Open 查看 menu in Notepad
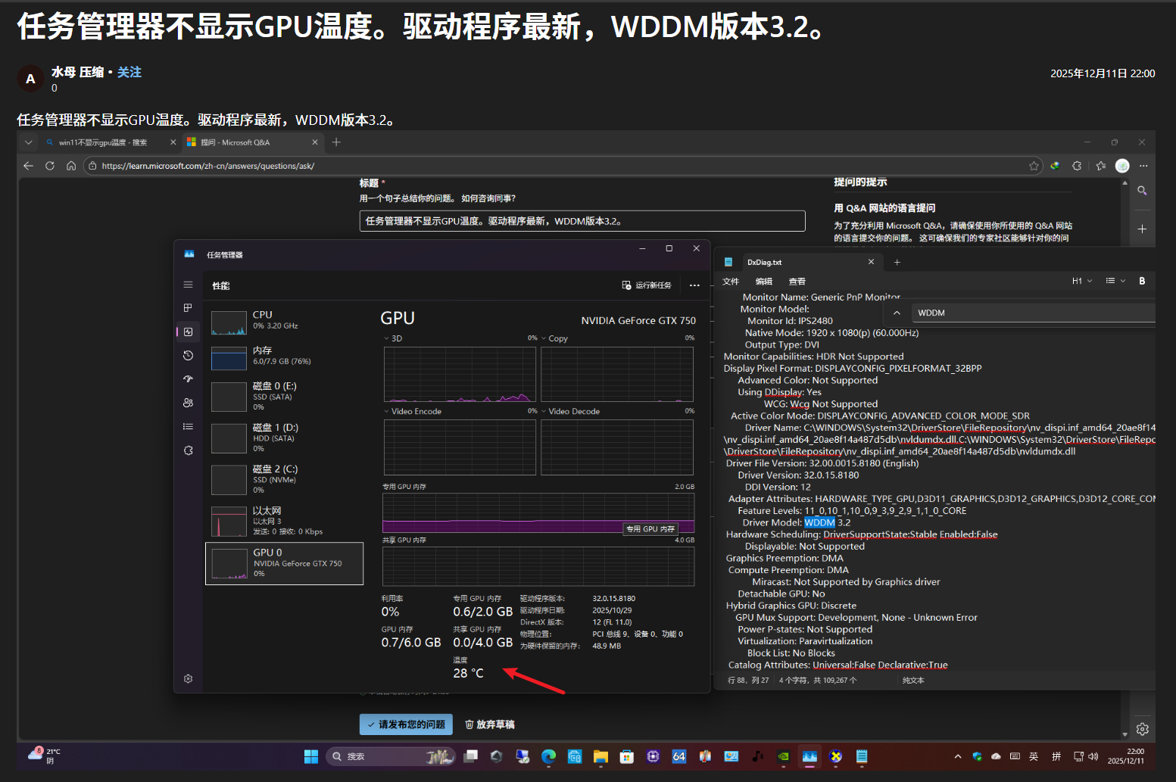The image size is (1176, 782). 797,282
